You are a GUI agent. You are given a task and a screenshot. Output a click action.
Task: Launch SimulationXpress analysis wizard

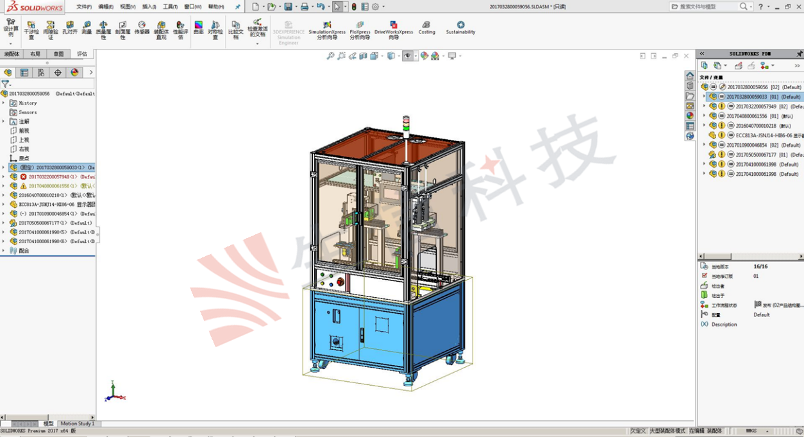327,30
